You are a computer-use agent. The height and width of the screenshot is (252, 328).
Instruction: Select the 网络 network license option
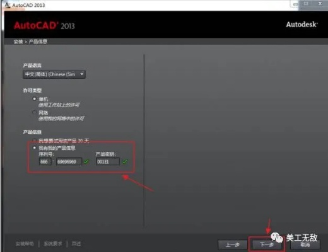34,112
